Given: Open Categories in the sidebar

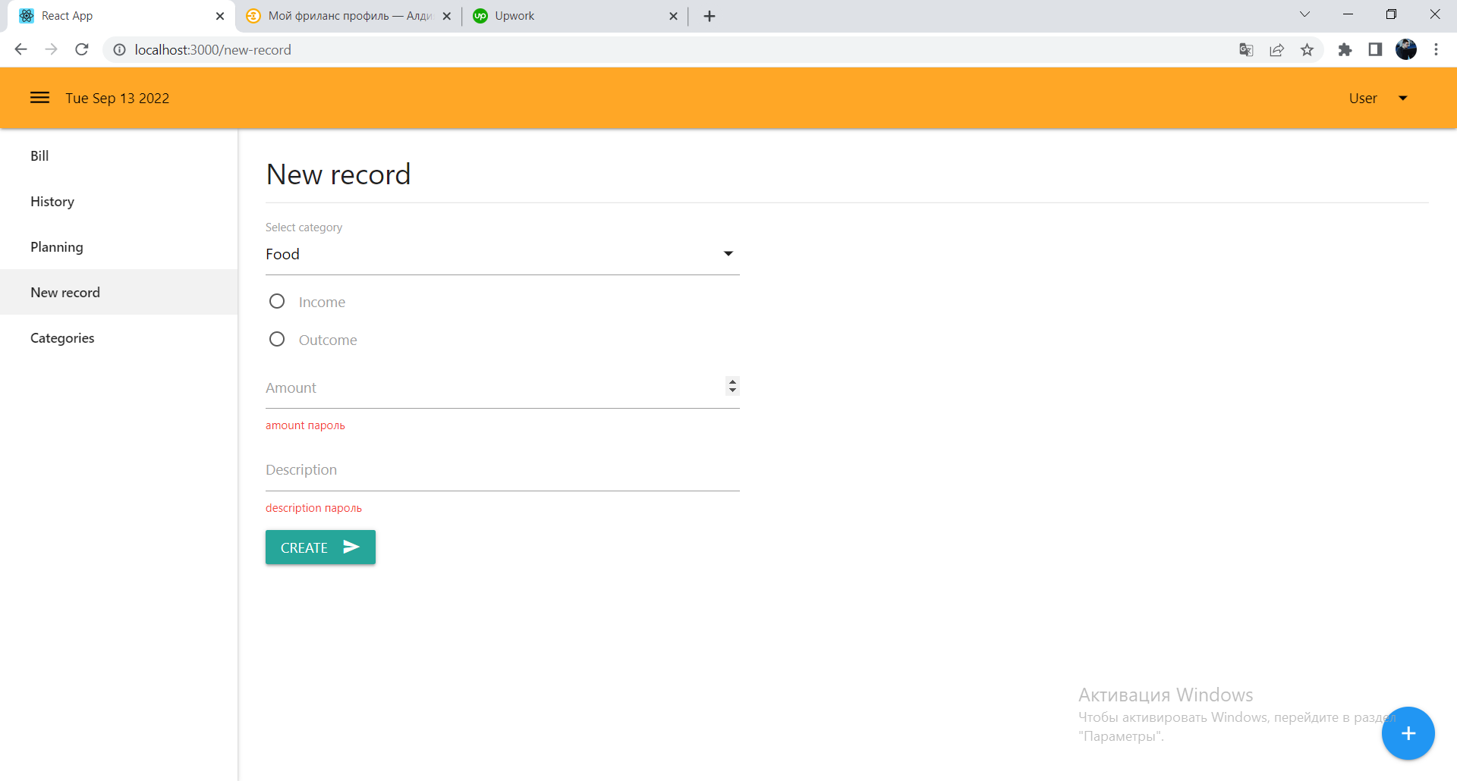Looking at the screenshot, I should (119, 337).
